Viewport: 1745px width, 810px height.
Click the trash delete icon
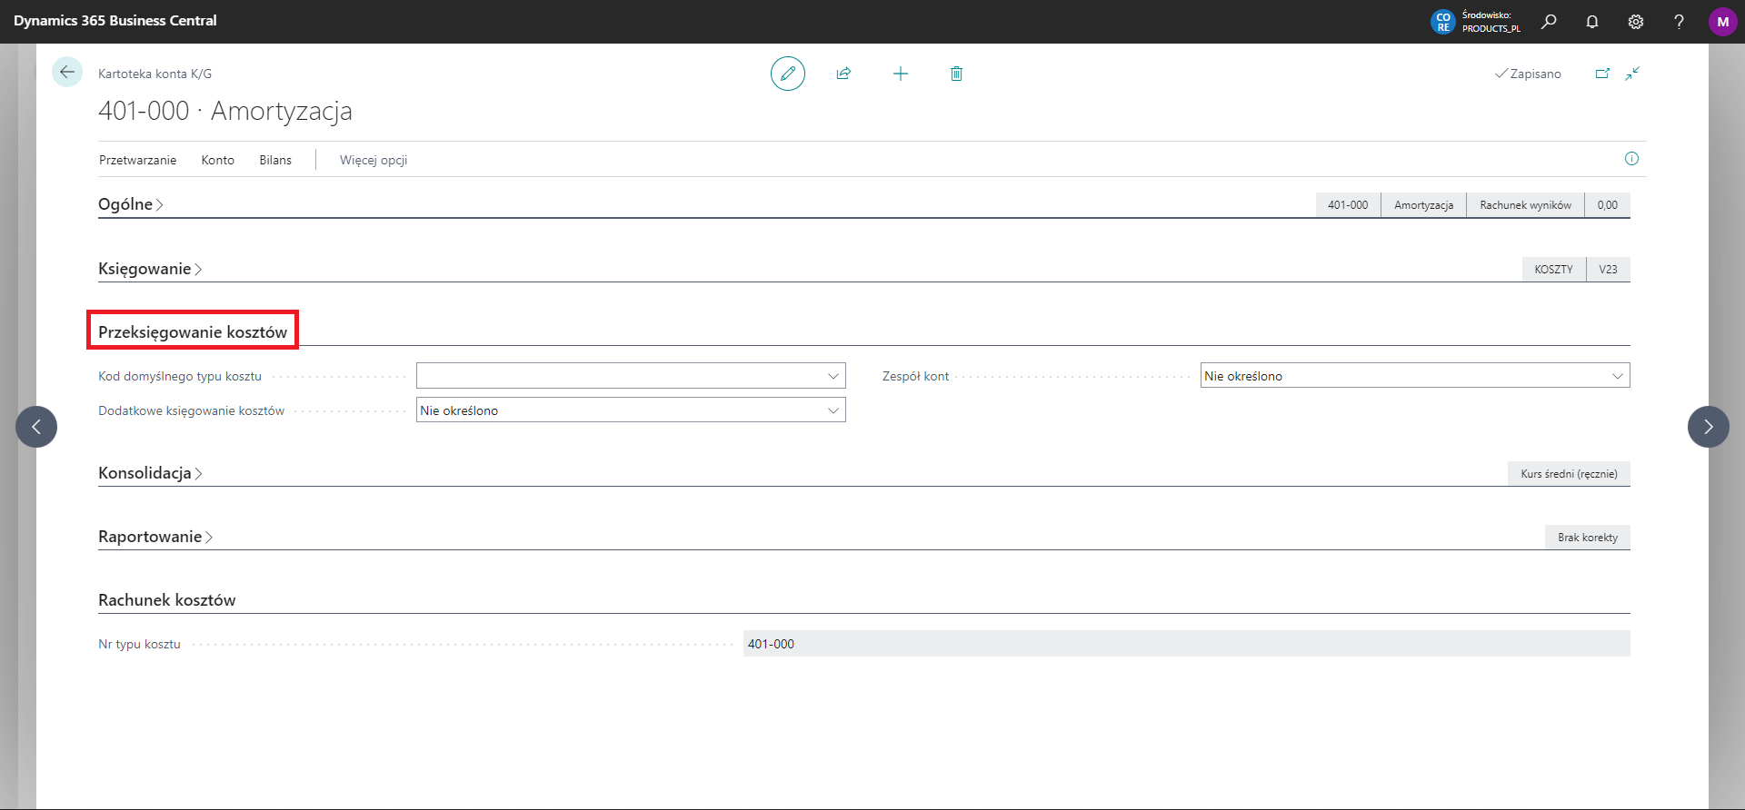956,74
